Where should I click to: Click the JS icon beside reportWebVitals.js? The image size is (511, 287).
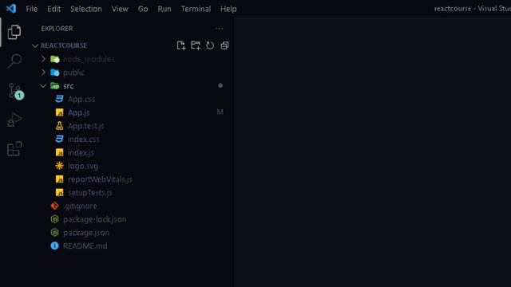(59, 179)
